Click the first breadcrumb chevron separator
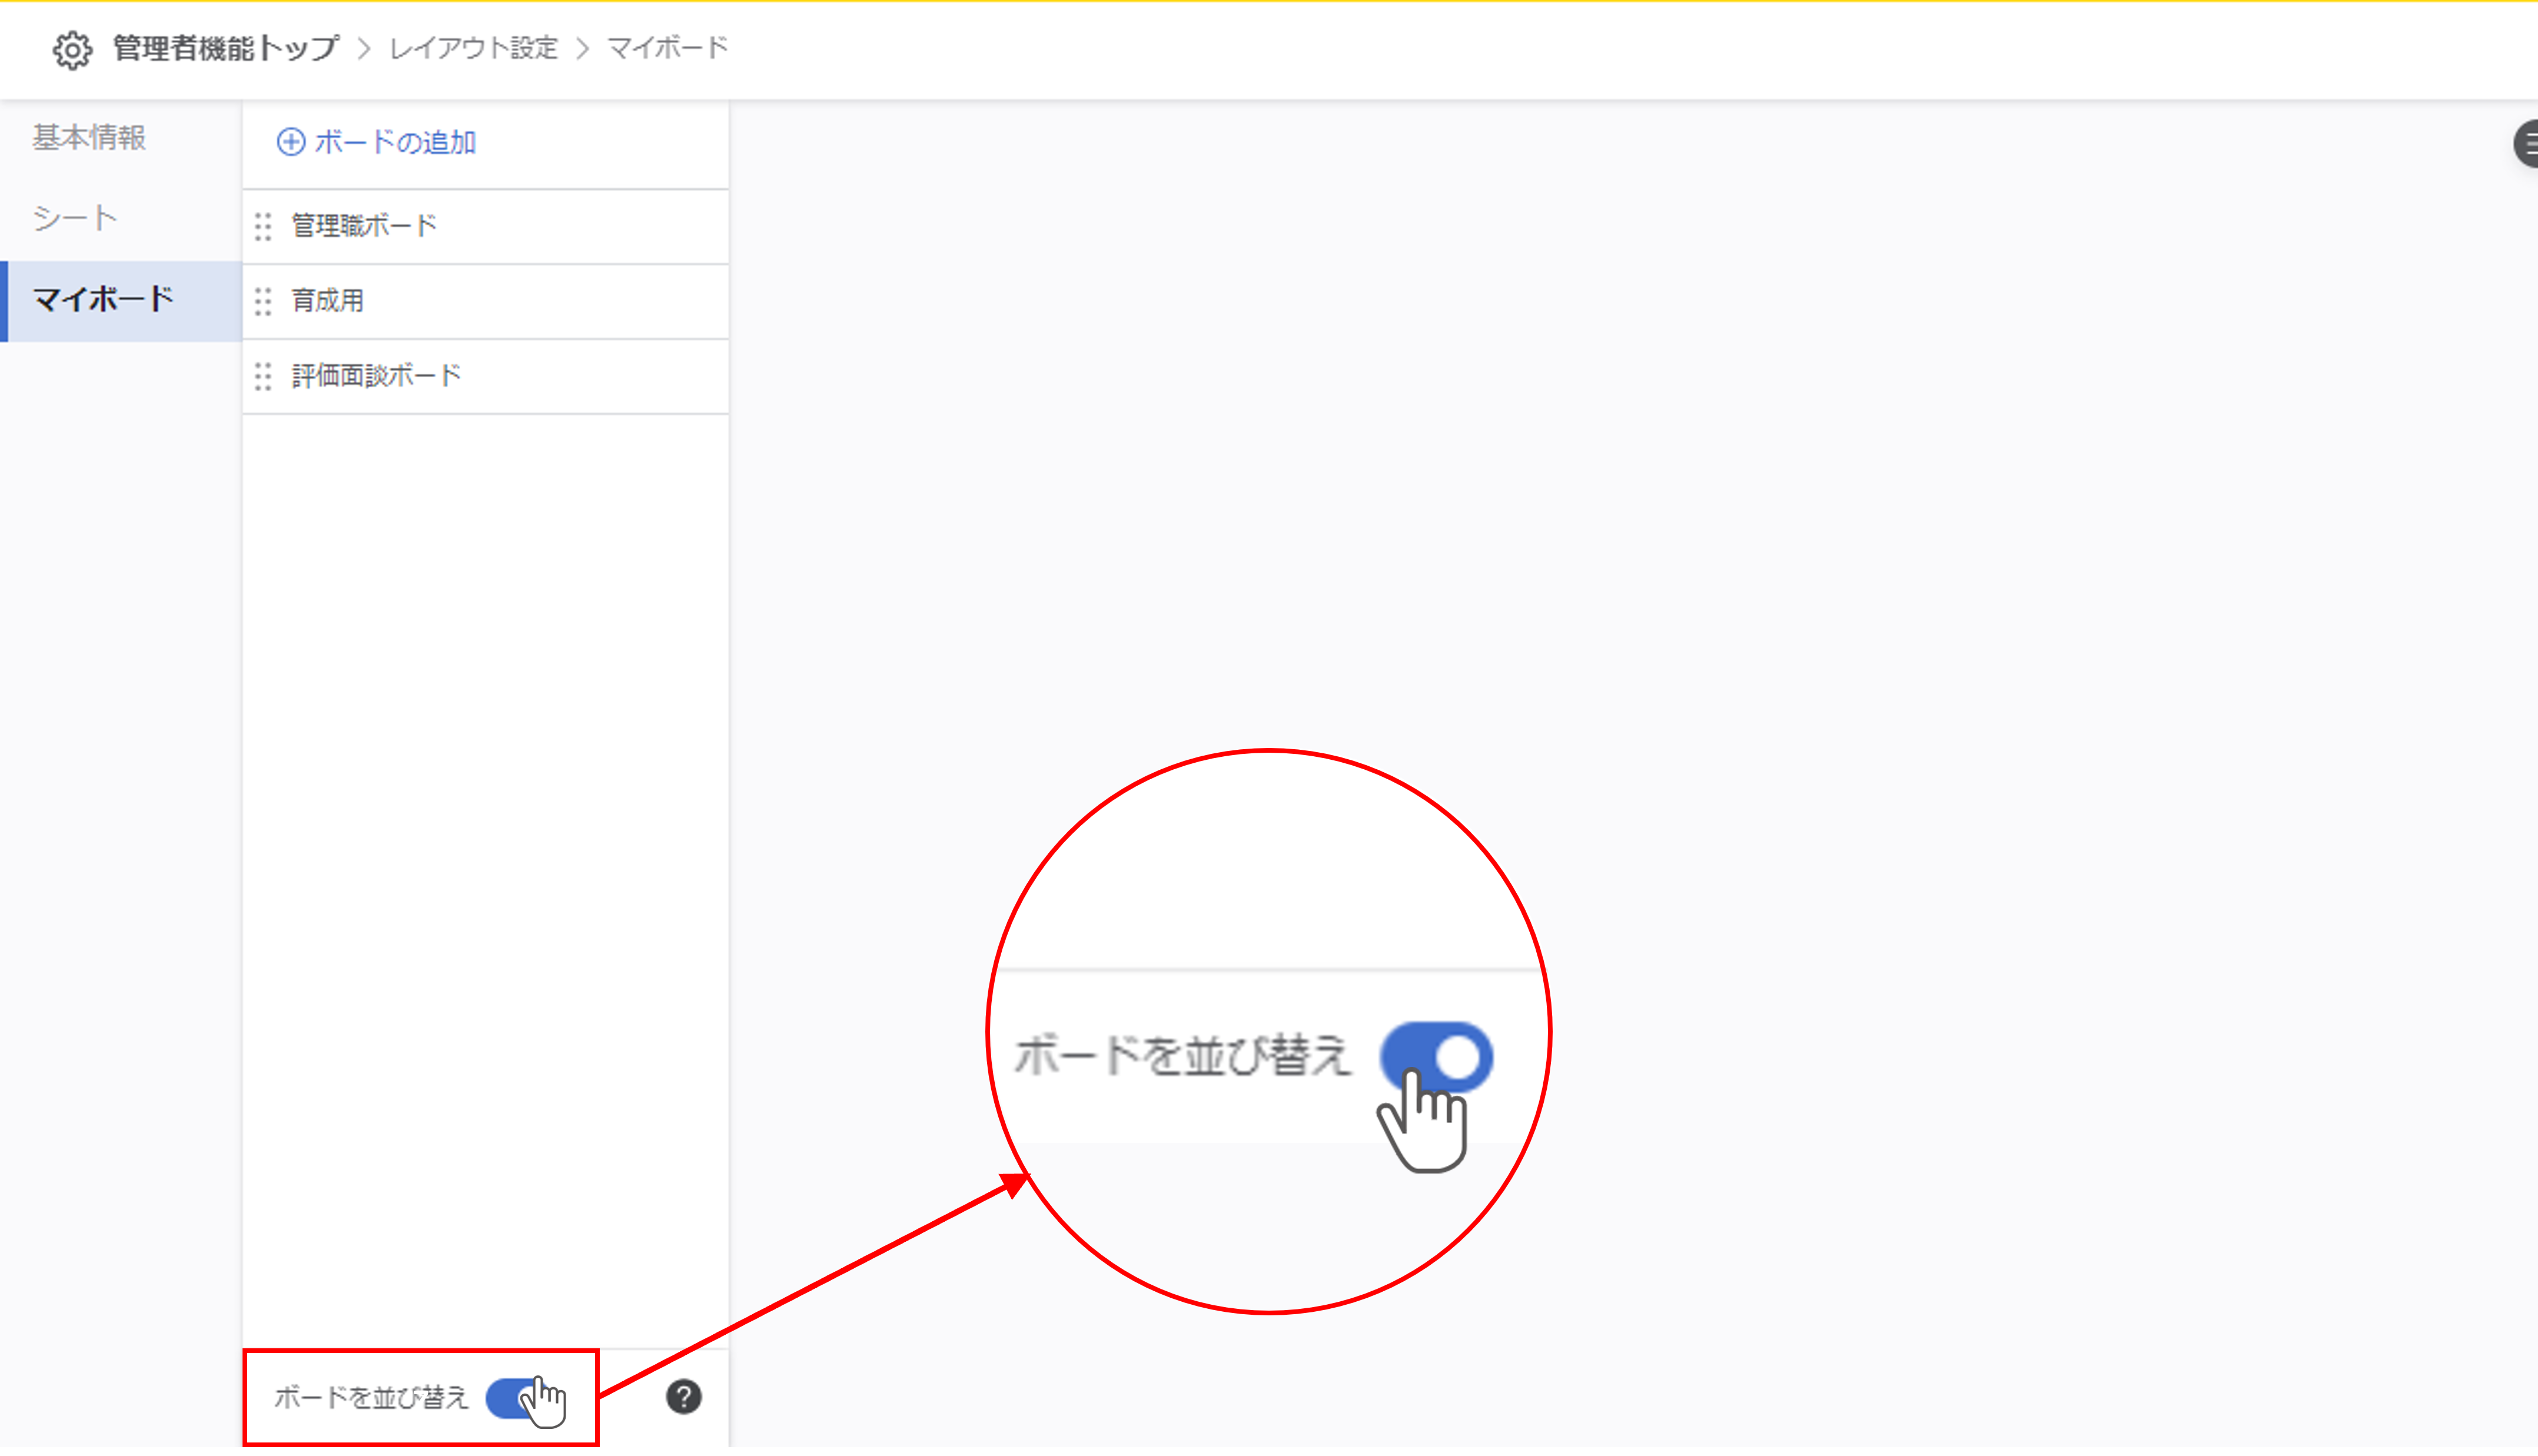The image size is (2538, 1456). coord(364,49)
